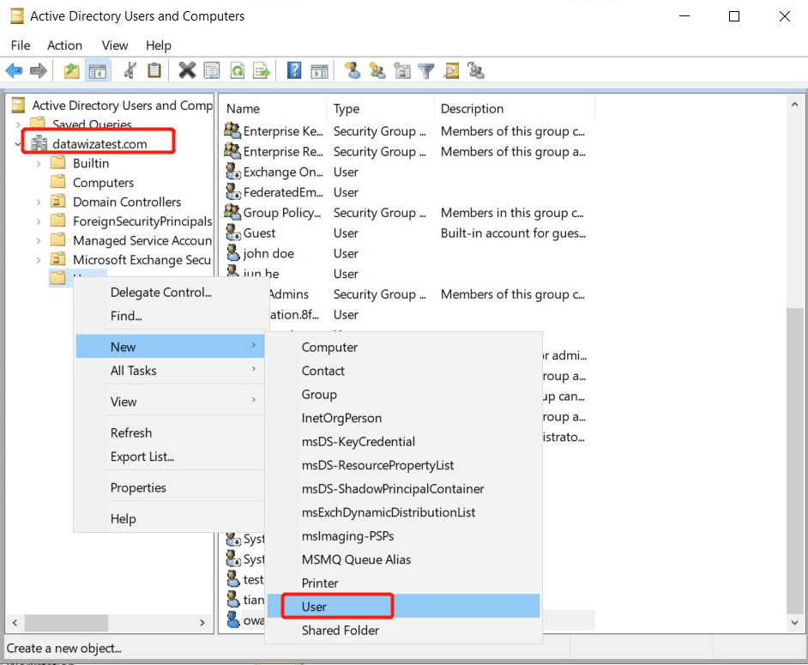This screenshot has height=665, width=808.
Task: Click the tree pane scroll right arrow
Action: pos(202,622)
